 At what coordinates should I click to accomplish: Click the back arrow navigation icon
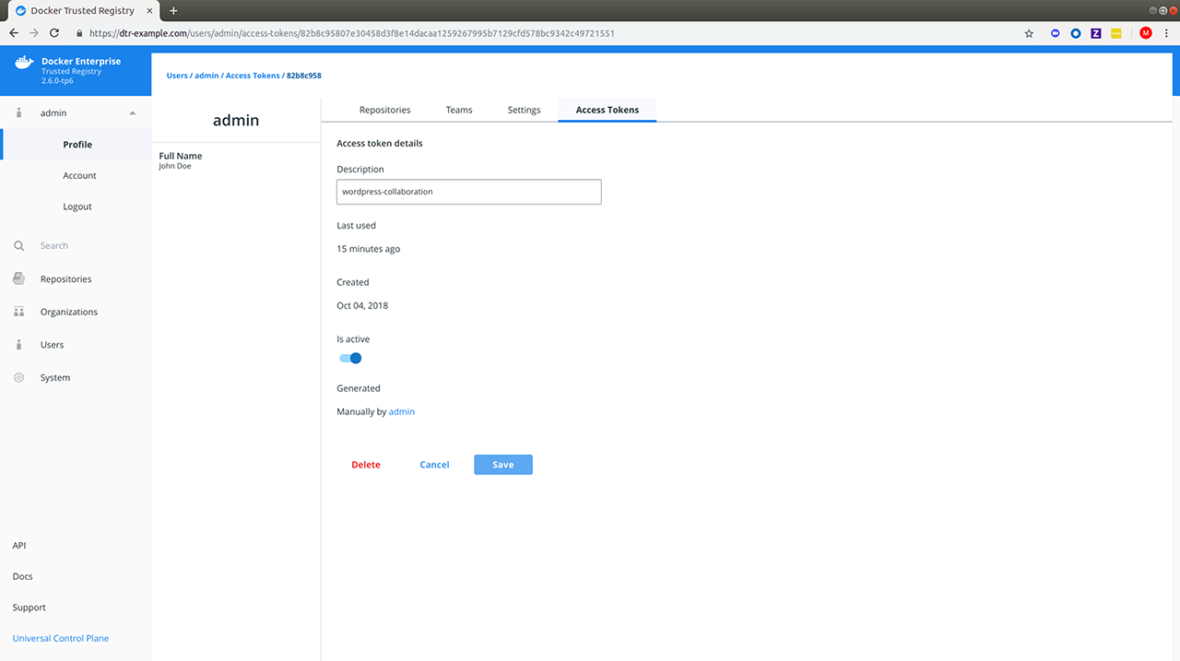tap(13, 32)
